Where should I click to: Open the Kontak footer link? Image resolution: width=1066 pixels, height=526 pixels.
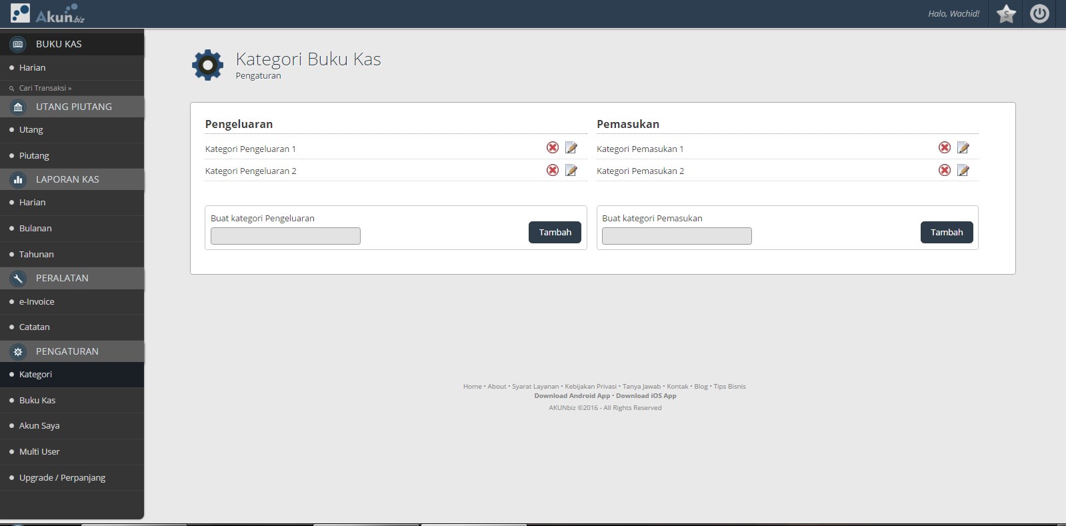click(x=677, y=387)
